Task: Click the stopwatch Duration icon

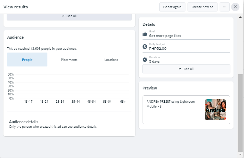Action: (145, 60)
